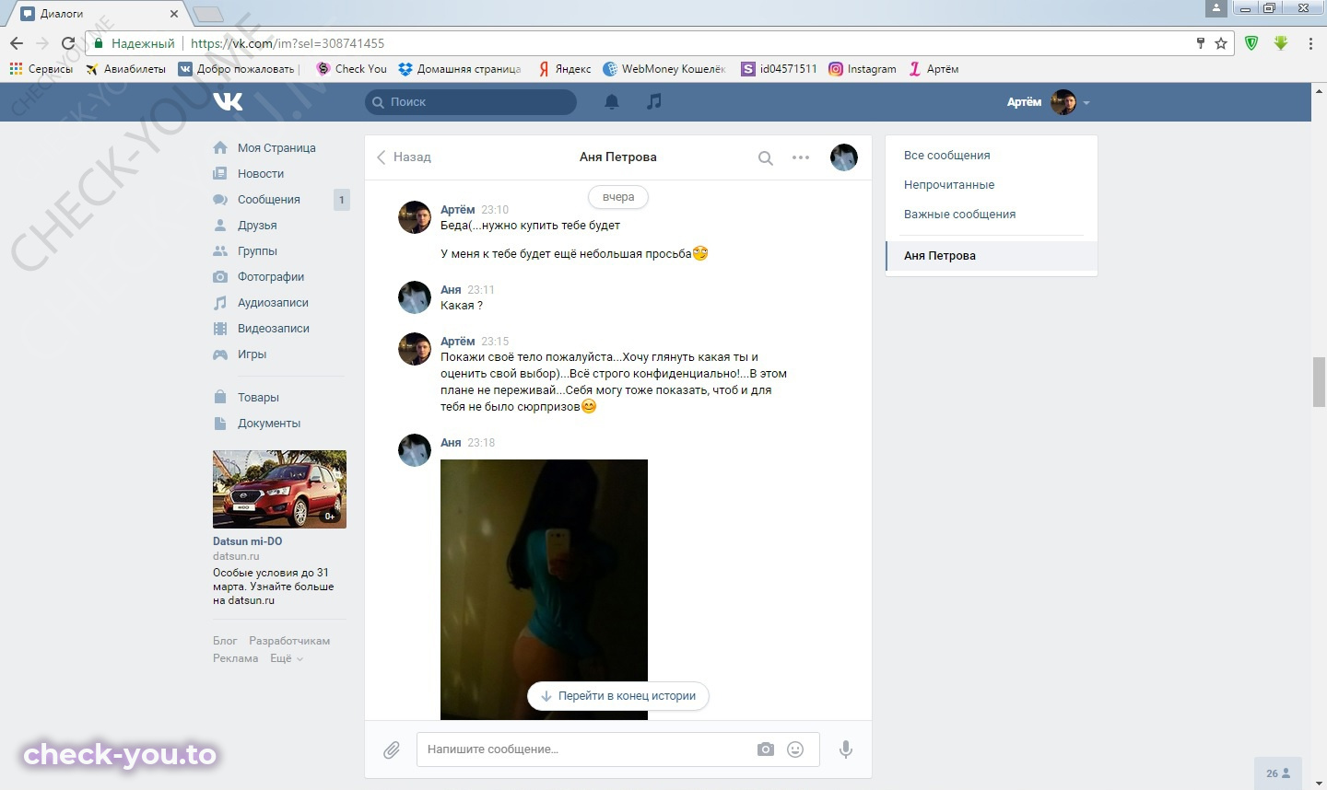1327x790 pixels.
Task: Click Назад back link
Action: (x=404, y=157)
